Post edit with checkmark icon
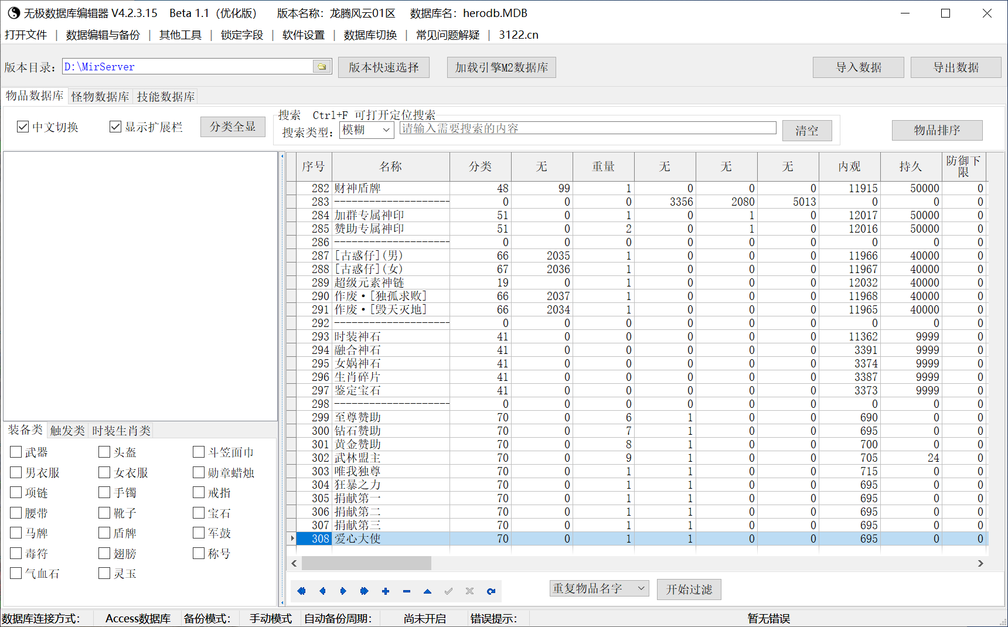Screen dimensions: 1008x627 tap(449, 591)
